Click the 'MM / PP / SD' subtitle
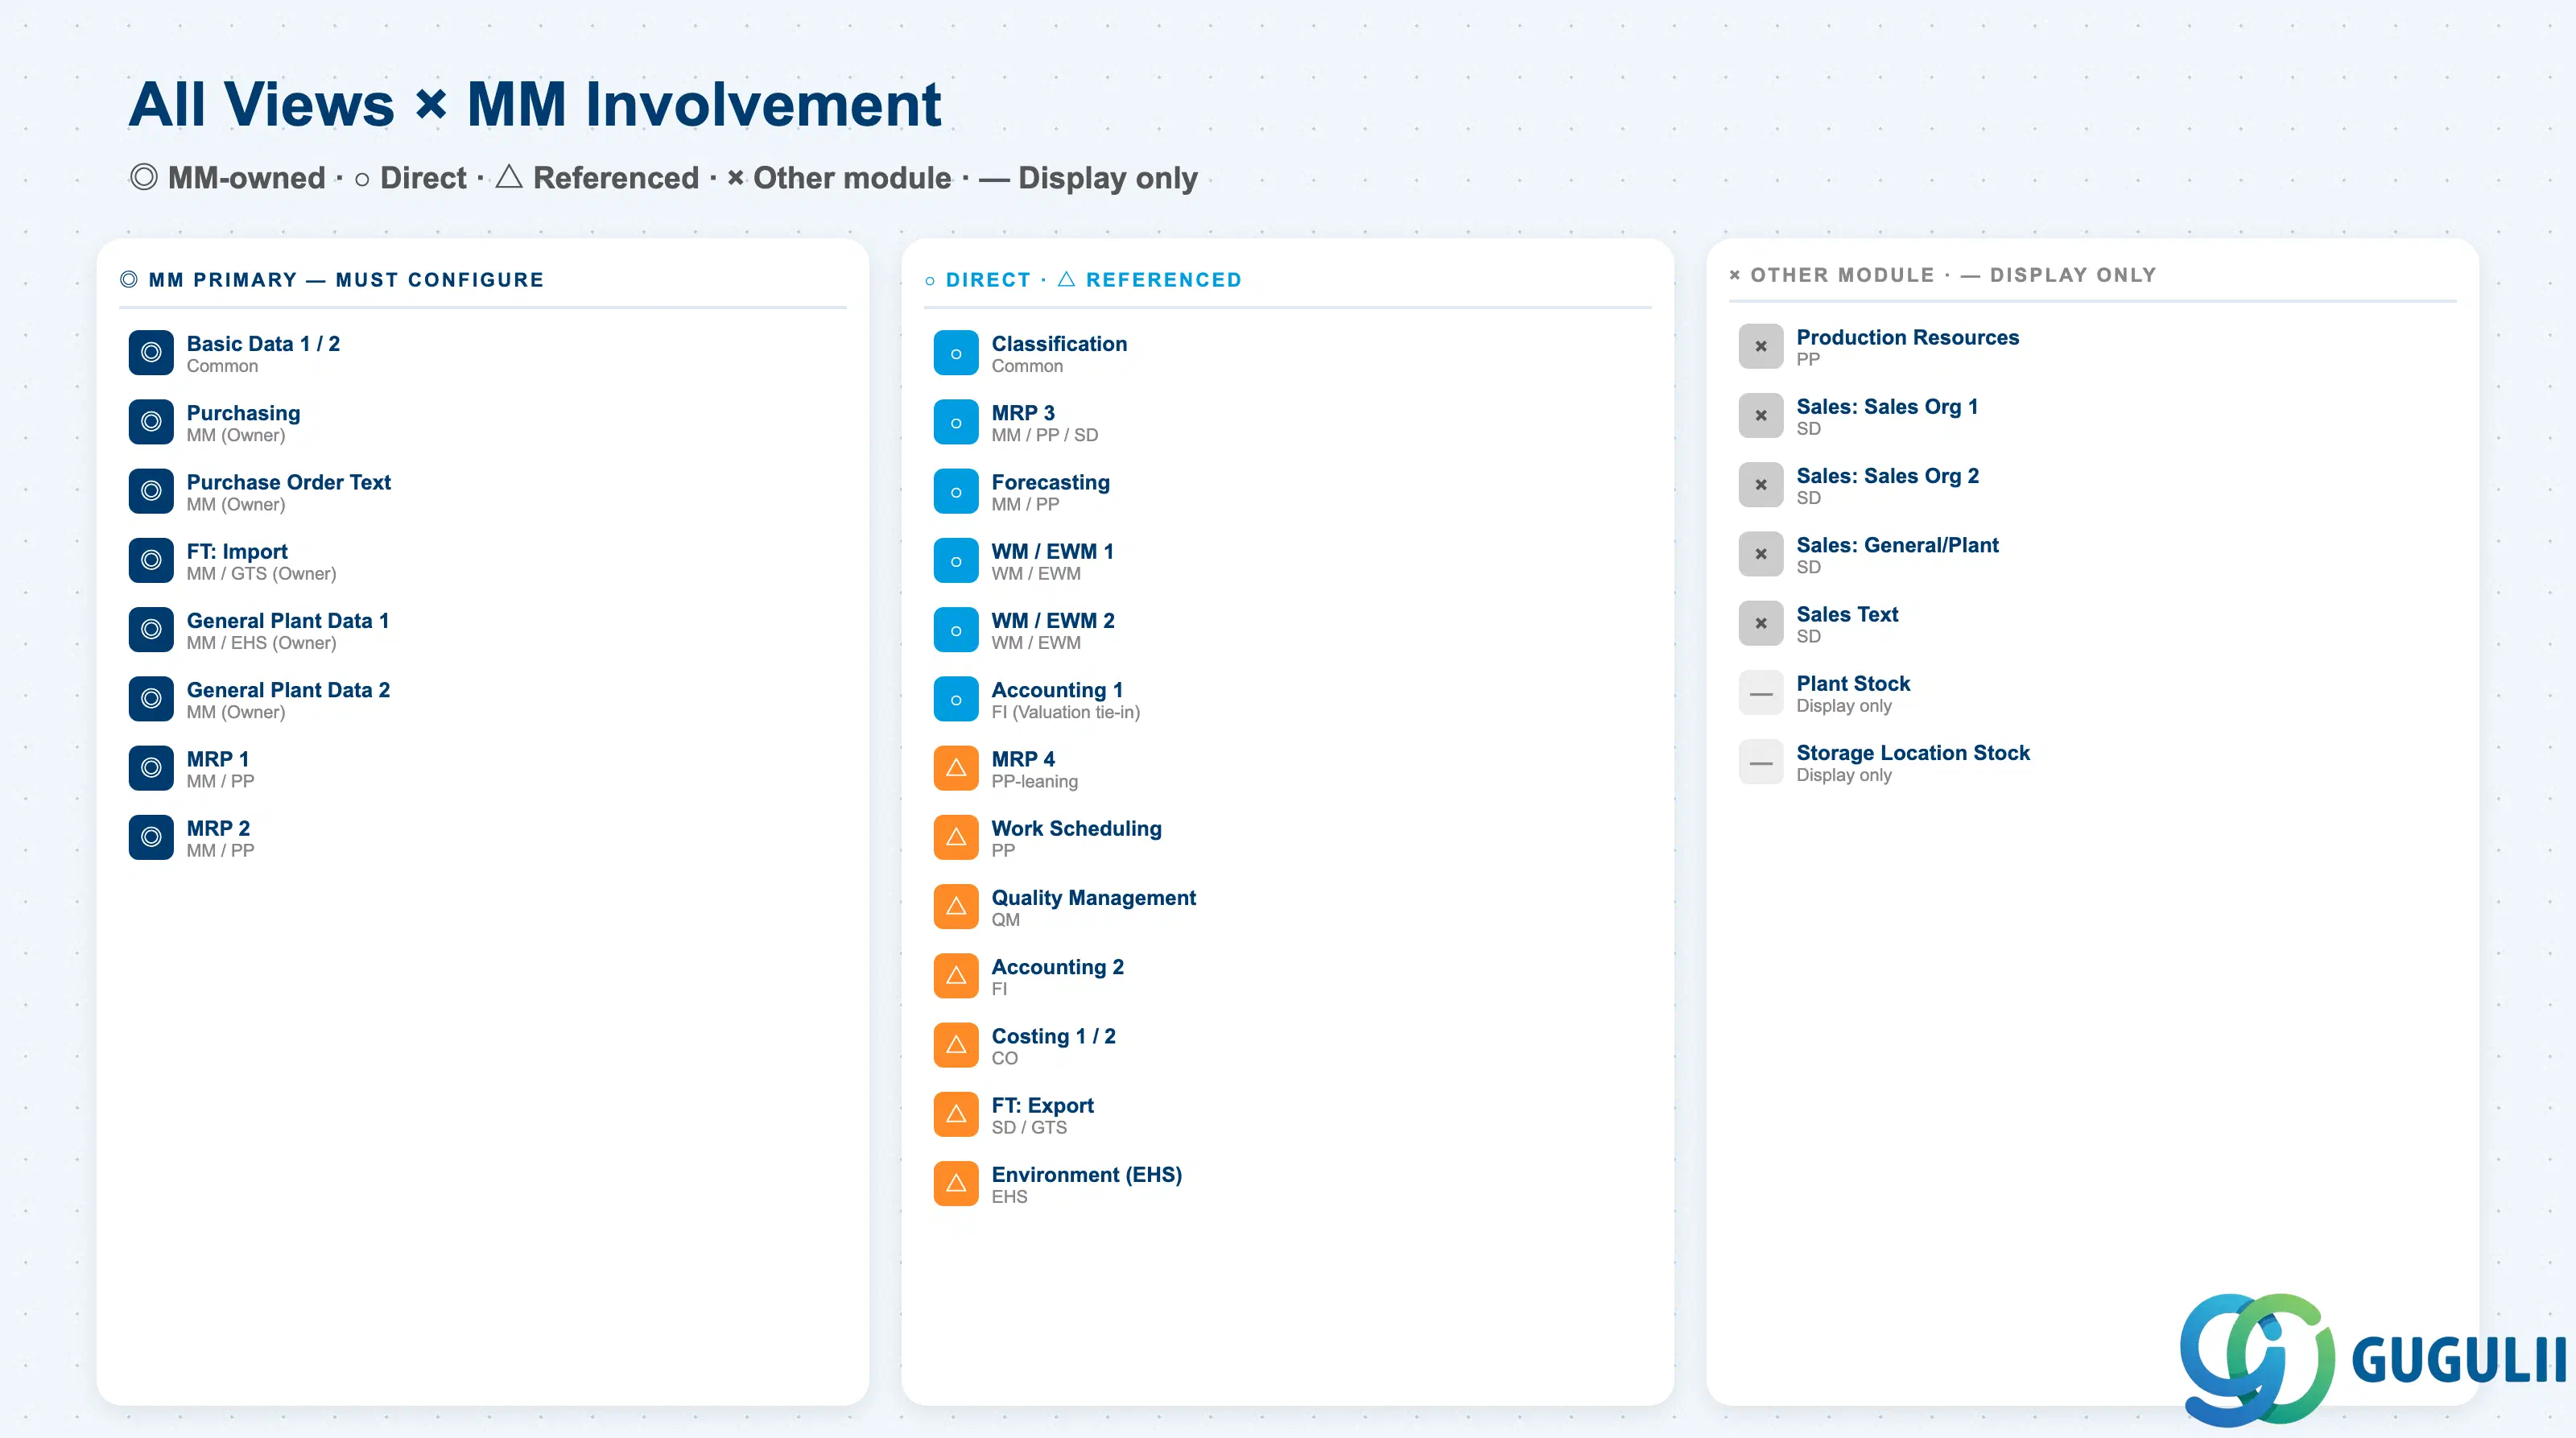The image size is (2576, 1438). 1045,435
